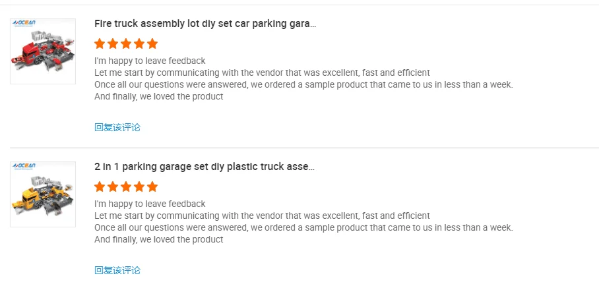Click the fifth star of the fire truck rating

152,44
